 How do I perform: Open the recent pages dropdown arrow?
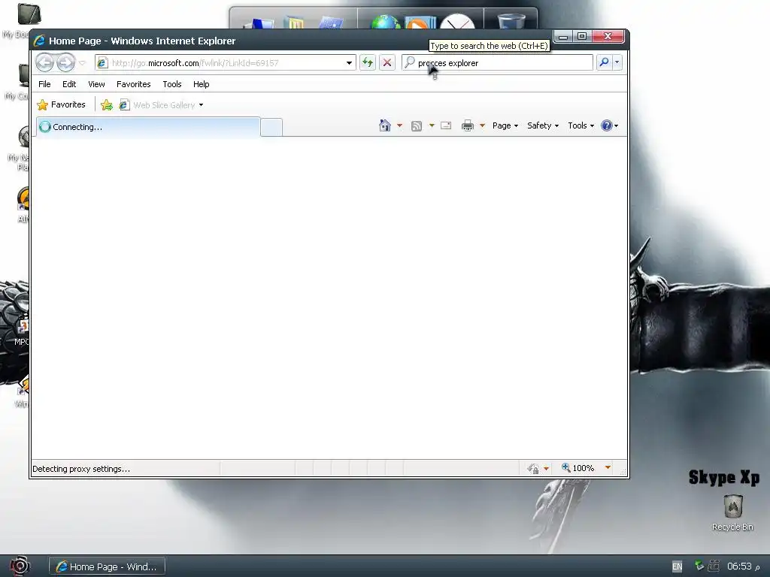pyautogui.click(x=83, y=63)
